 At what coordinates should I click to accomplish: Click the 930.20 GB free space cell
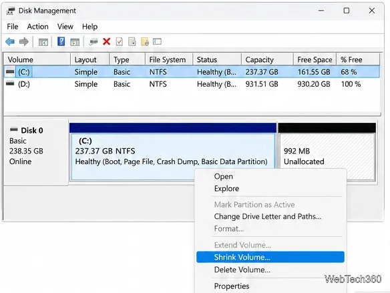coord(314,84)
